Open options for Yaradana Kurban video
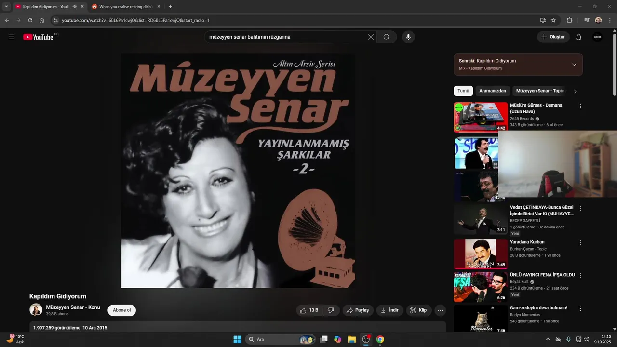This screenshot has width=617, height=347. pos(580,243)
